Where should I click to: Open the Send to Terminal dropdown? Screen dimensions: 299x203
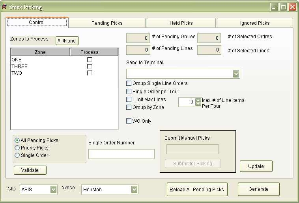(236, 74)
